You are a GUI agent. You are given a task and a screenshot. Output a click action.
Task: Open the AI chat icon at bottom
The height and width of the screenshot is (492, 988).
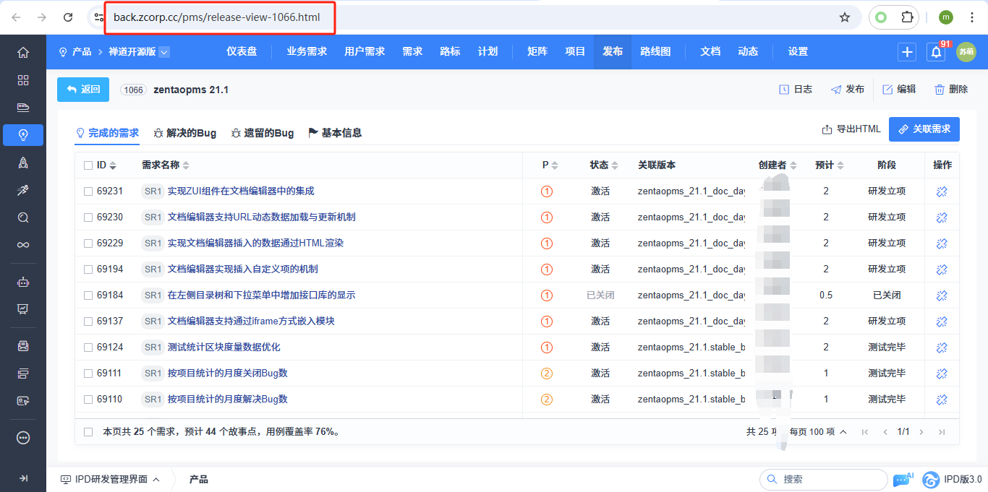click(x=903, y=479)
